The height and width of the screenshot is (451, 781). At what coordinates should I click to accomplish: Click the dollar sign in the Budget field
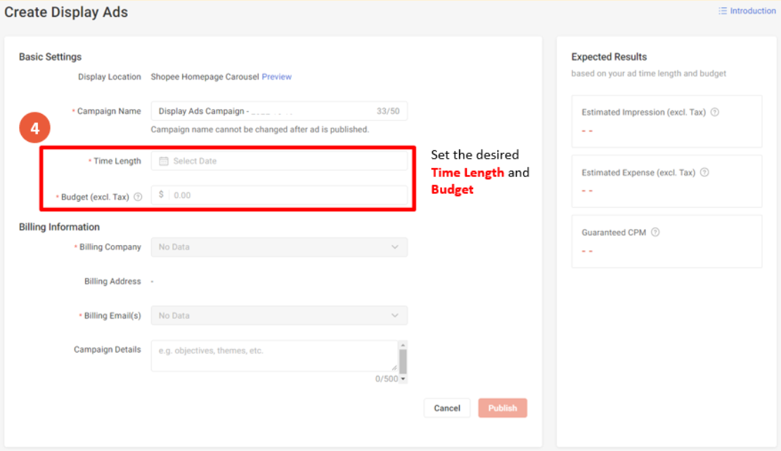[162, 195]
